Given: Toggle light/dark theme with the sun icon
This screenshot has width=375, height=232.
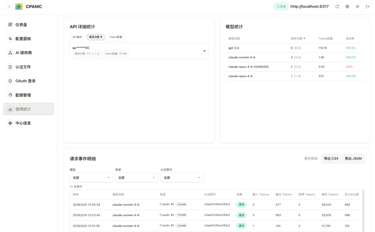Looking at the screenshot, I should point(357,6).
